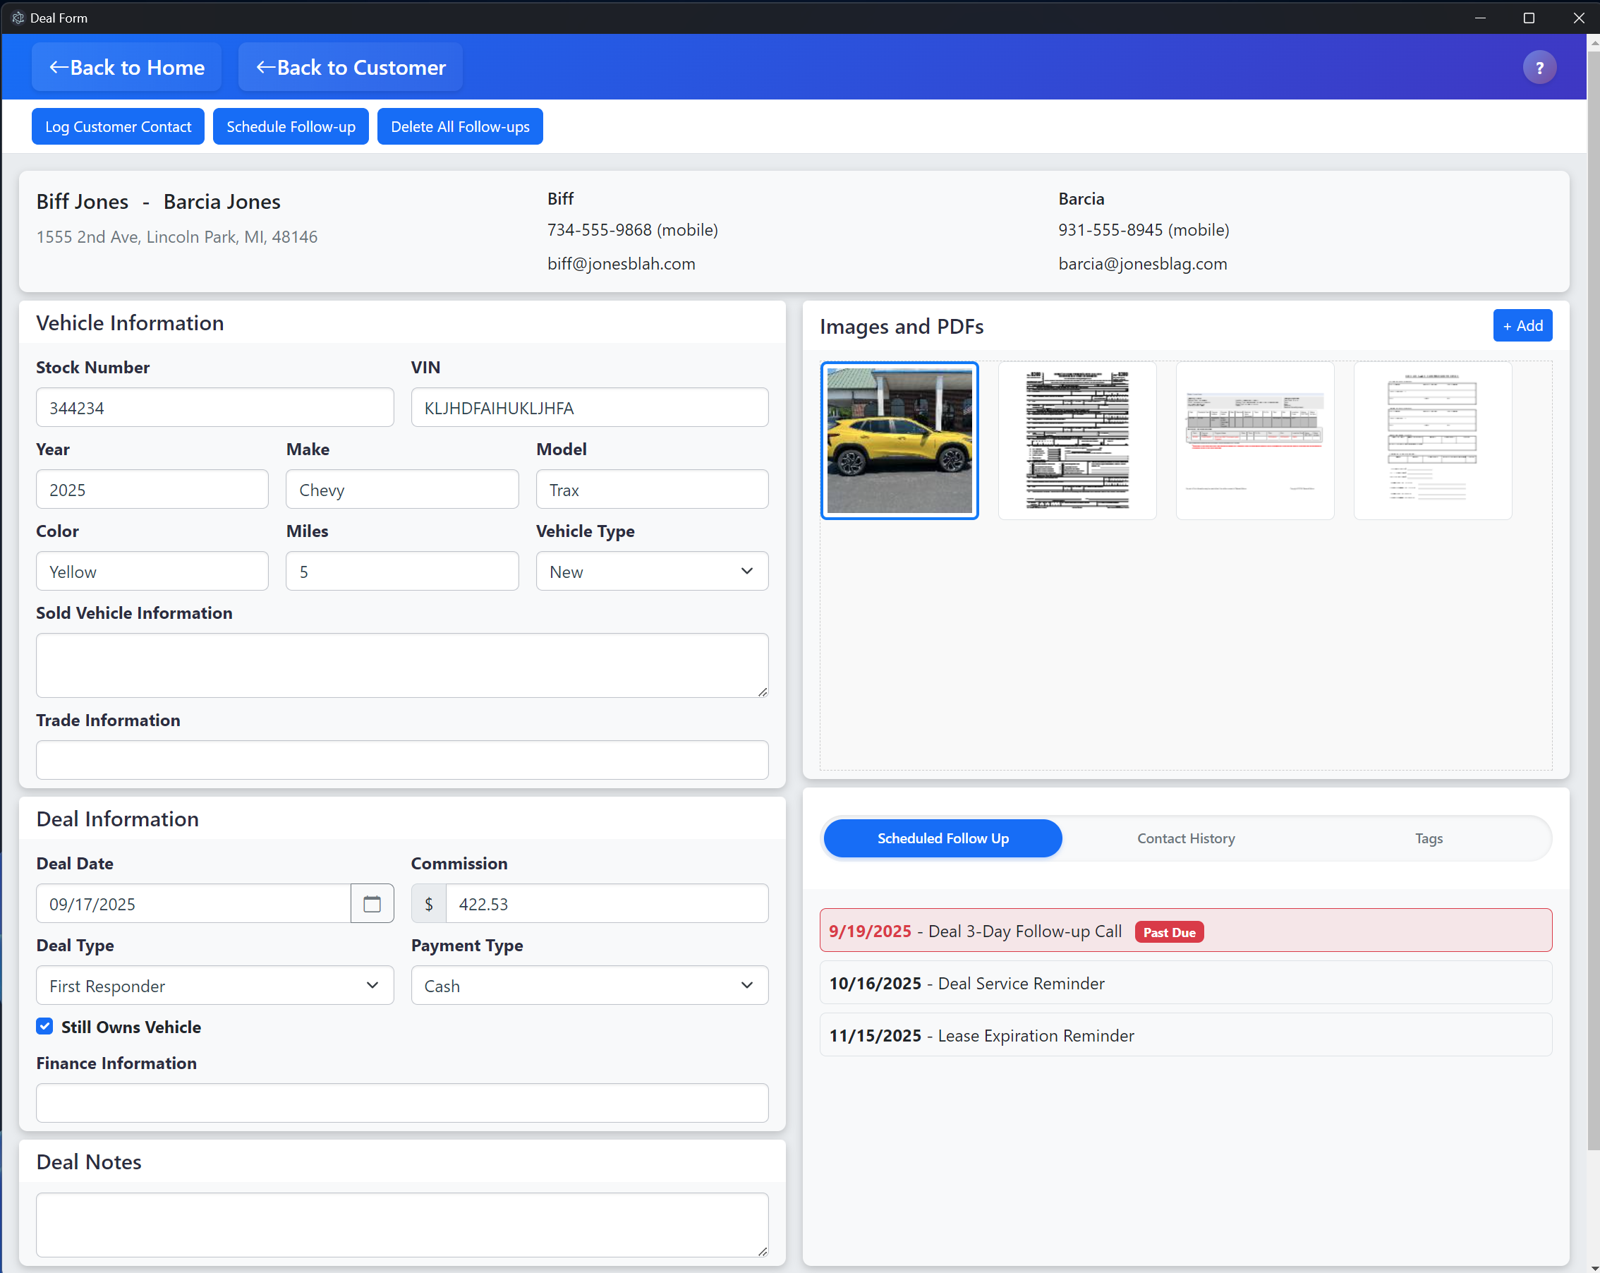Viewport: 1600px width, 1273px height.
Task: Click the Deal Form app icon in title bar
Action: point(18,18)
